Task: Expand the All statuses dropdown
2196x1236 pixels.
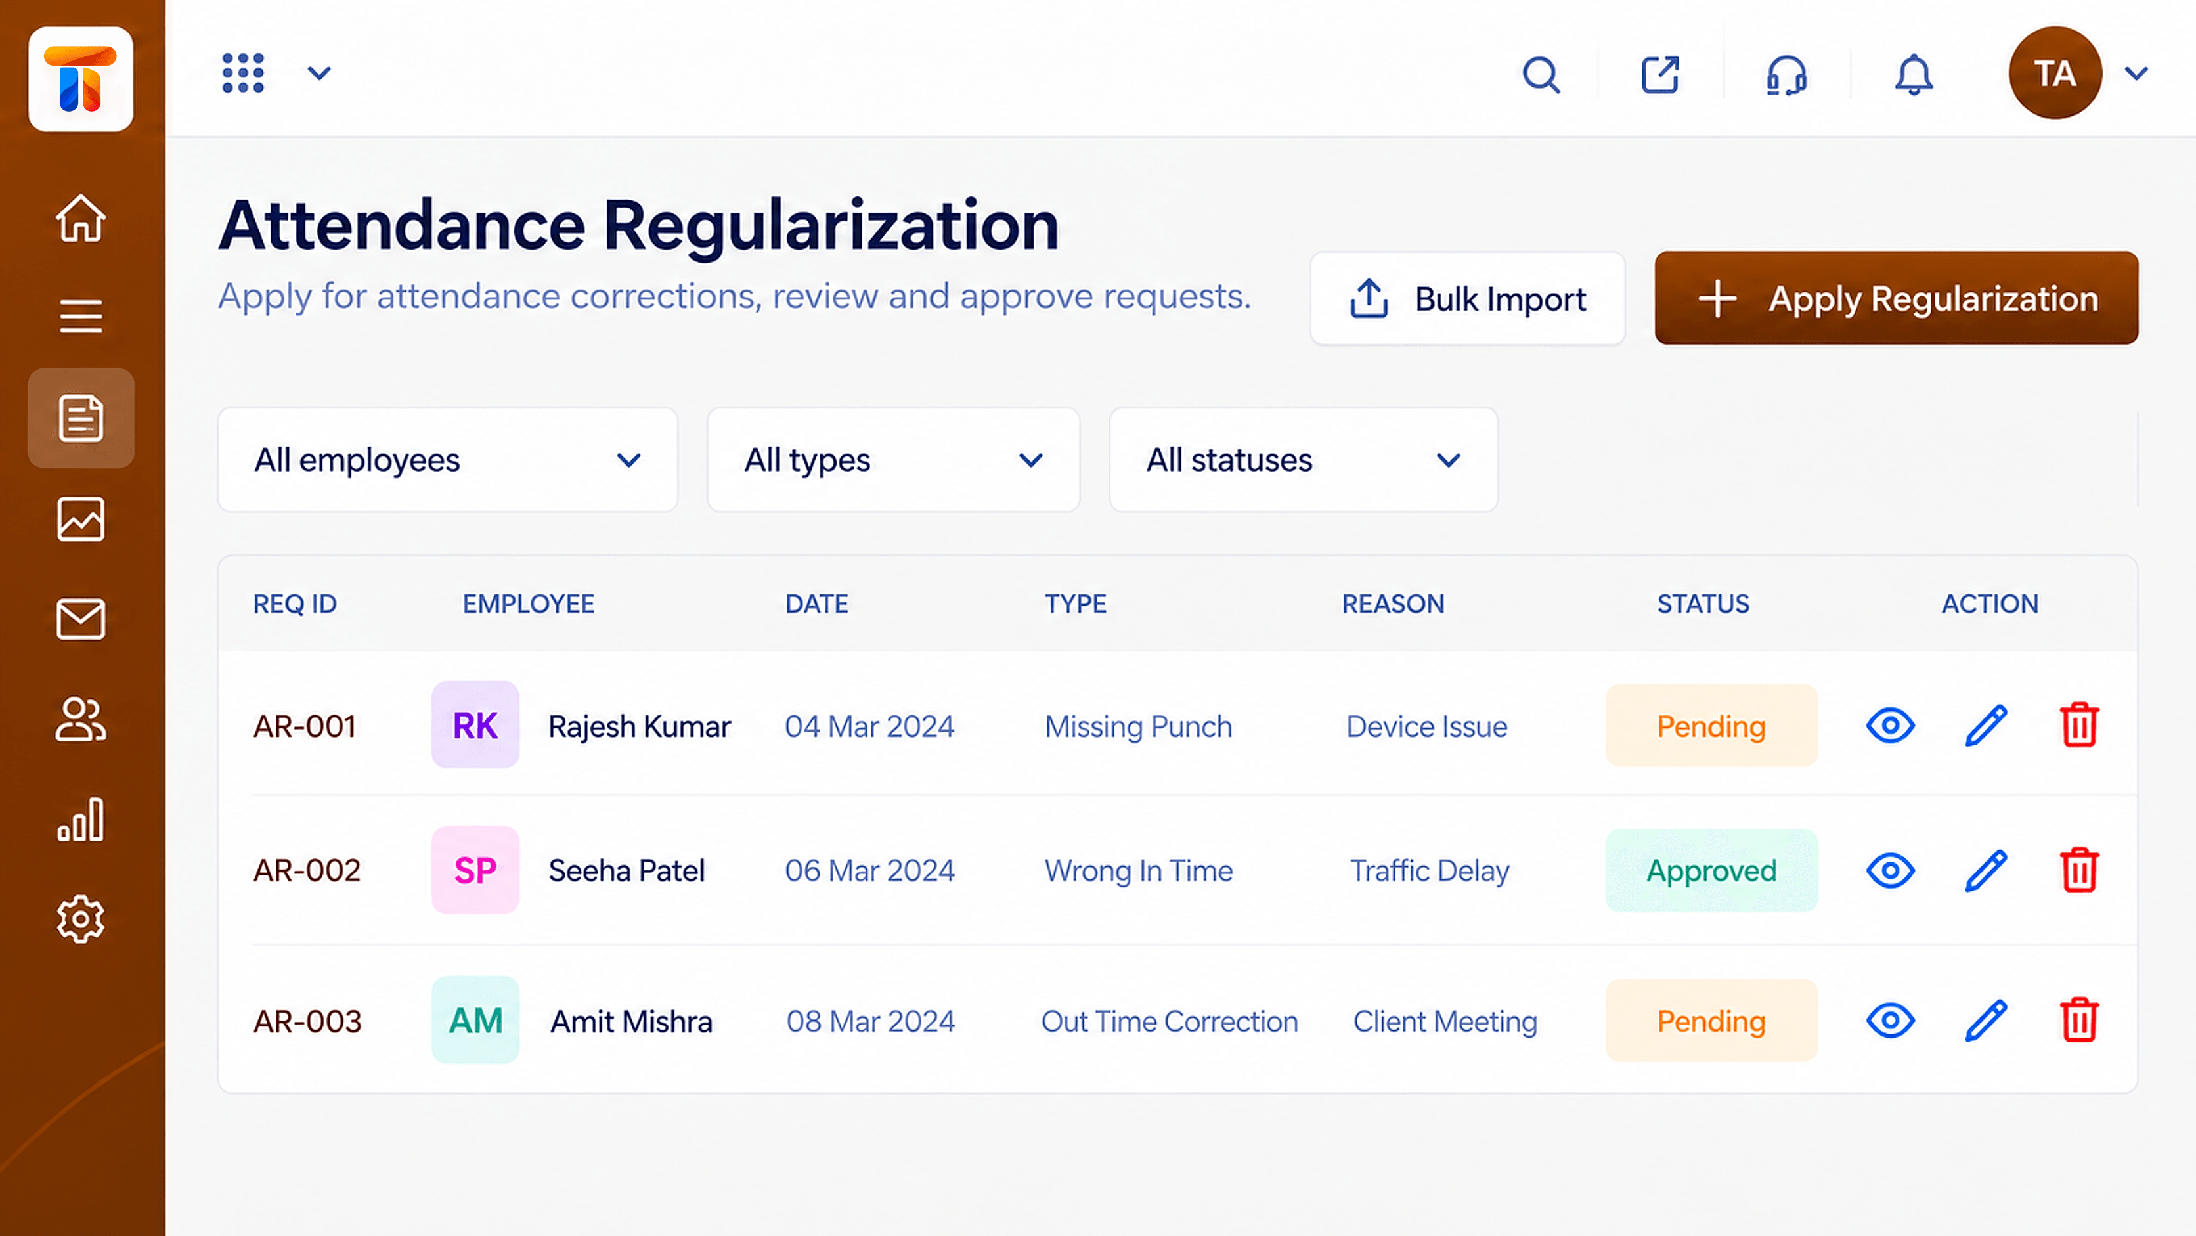Action: click(1304, 460)
